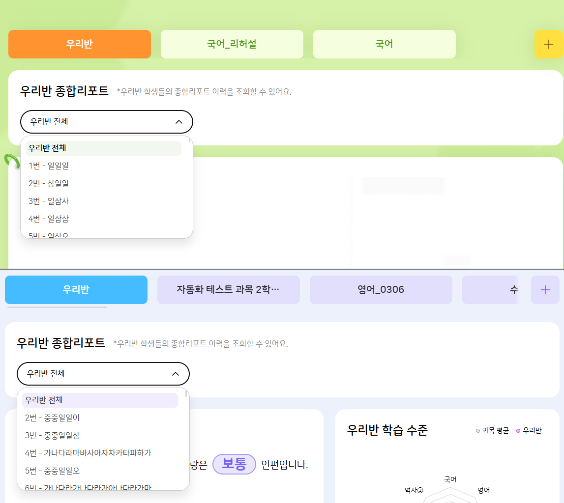Pick 3번 - 일삼사 from the dropdown
Image resolution: width=564 pixels, height=503 pixels.
(49, 201)
